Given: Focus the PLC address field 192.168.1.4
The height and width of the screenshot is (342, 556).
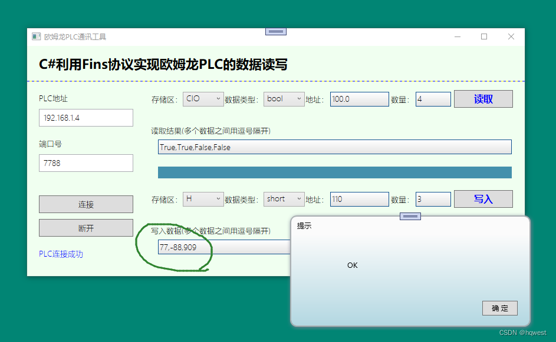Looking at the screenshot, I should (x=86, y=118).
